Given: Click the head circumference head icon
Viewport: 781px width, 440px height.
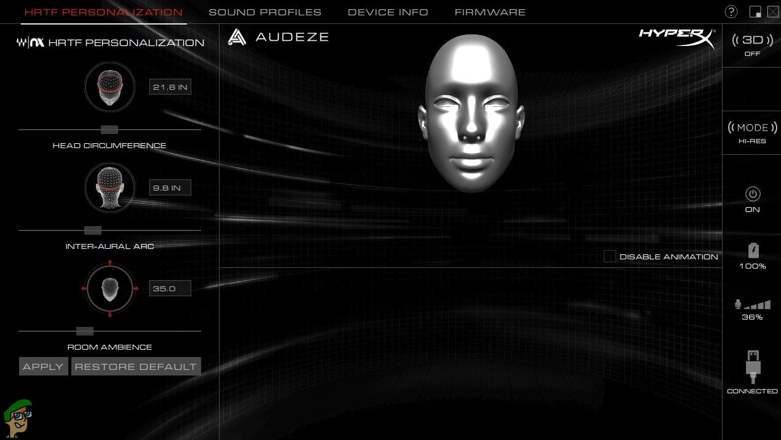Looking at the screenshot, I should 109,87.
